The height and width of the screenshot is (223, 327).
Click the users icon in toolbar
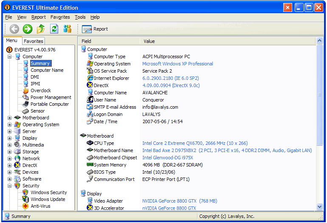coord(68,29)
